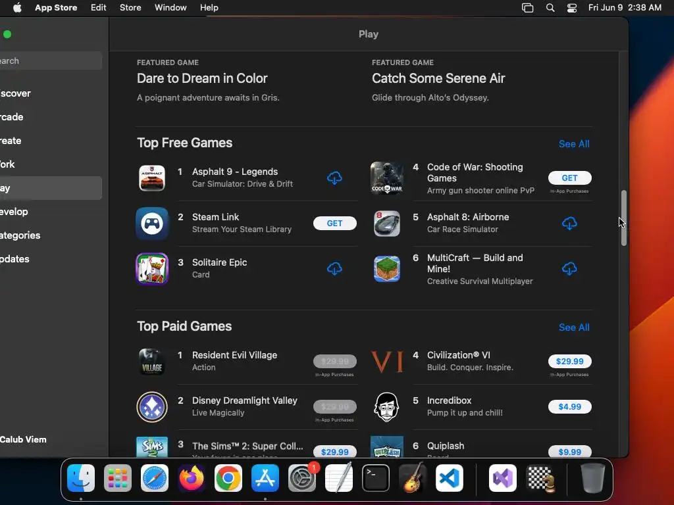The height and width of the screenshot is (505, 674).
Task: Buy Civilization VI for $29.99
Action: (x=569, y=362)
